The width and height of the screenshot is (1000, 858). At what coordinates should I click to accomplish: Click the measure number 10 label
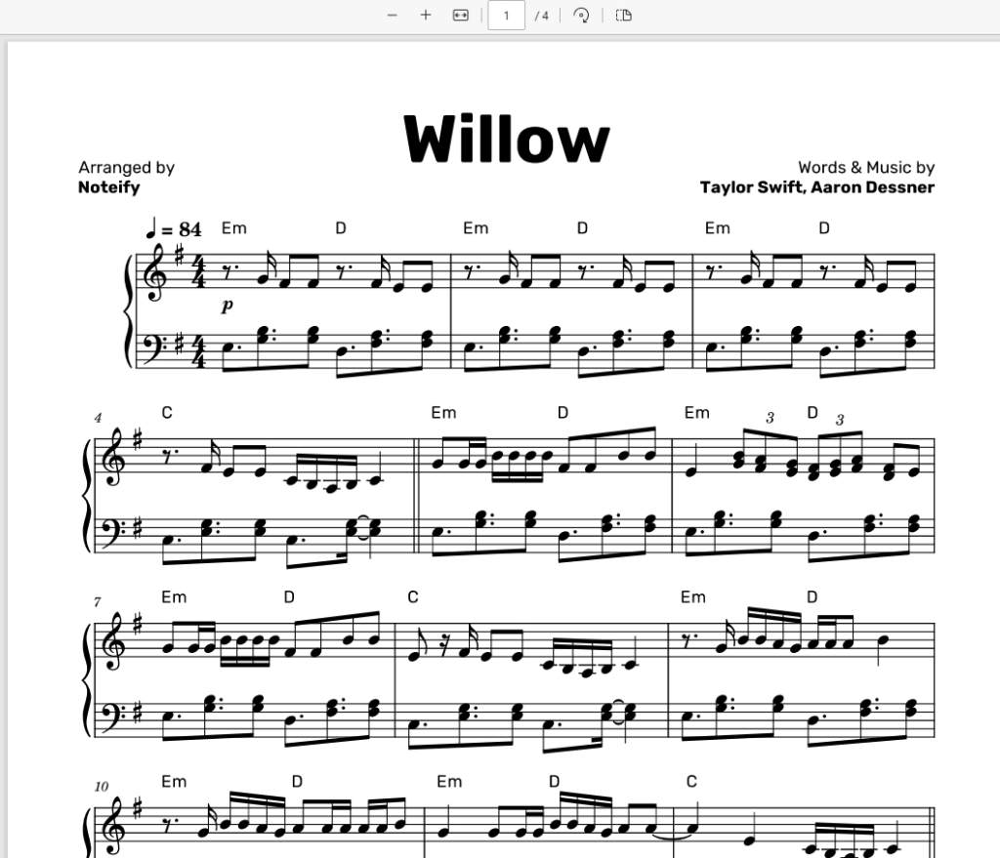(x=102, y=787)
